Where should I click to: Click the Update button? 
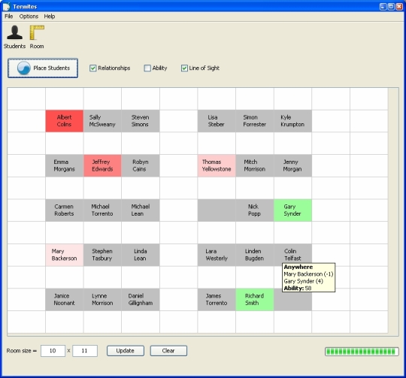126,351
